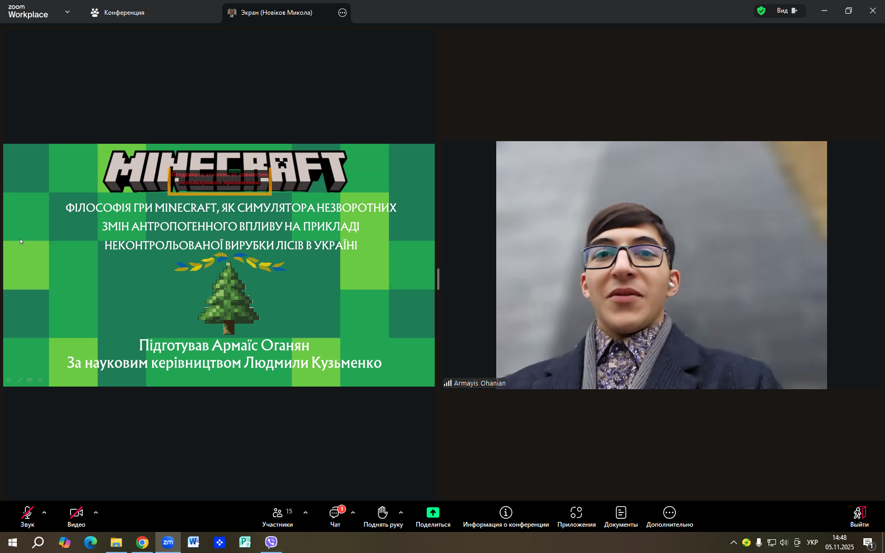Launch Copilot from the taskbar
885x553 pixels.
pos(65,542)
